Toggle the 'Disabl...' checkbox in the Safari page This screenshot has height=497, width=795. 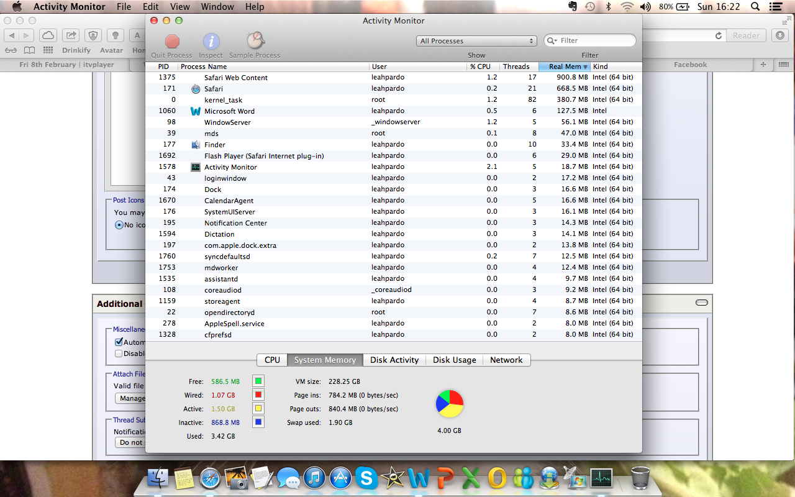point(119,353)
